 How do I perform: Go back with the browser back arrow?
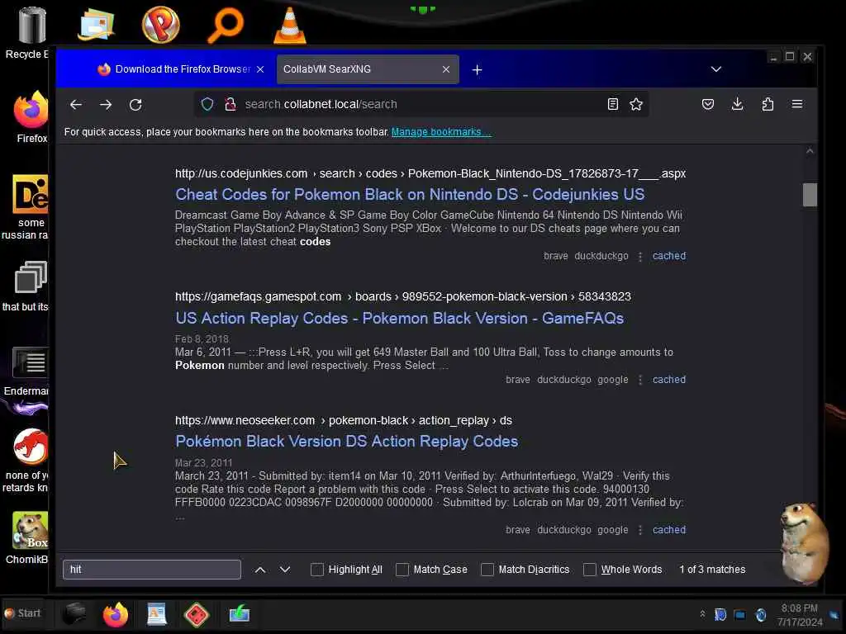(x=76, y=105)
